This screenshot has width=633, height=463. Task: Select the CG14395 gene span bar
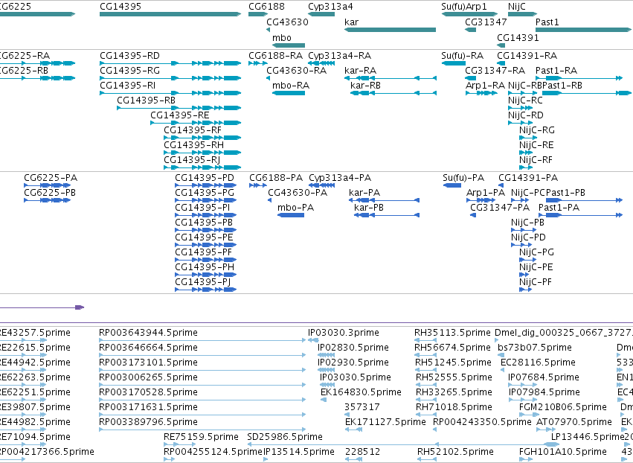[170, 14]
